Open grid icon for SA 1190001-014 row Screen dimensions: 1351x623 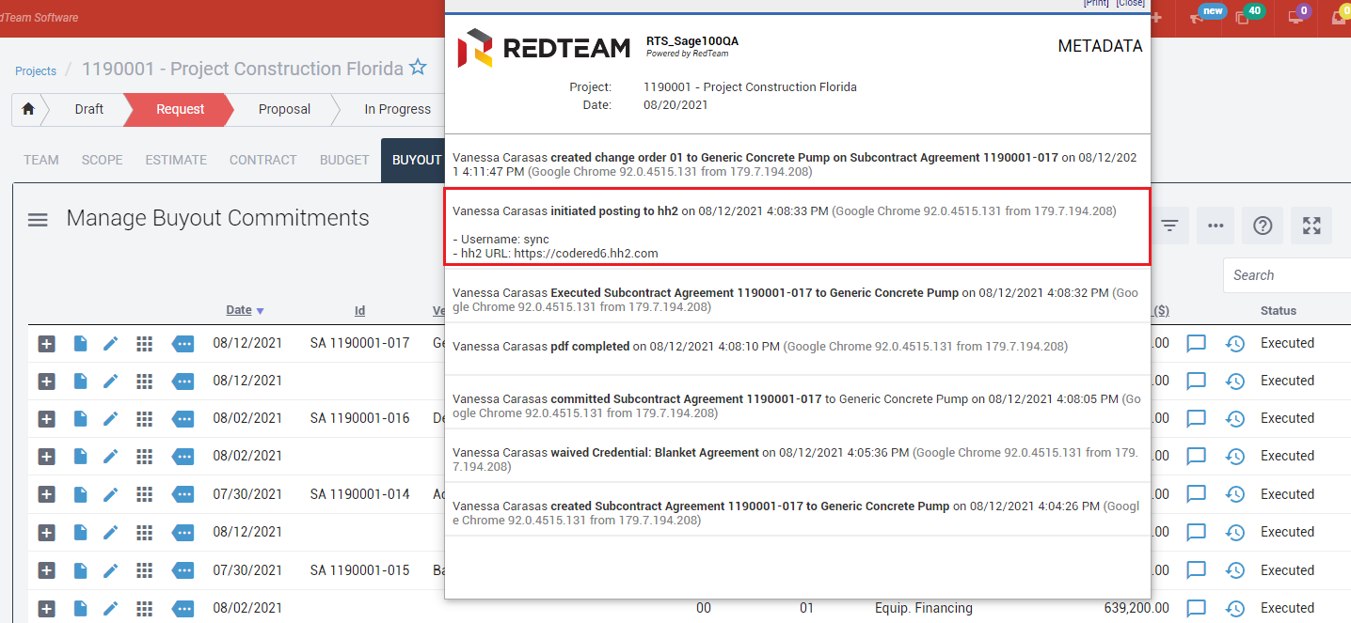pos(144,494)
